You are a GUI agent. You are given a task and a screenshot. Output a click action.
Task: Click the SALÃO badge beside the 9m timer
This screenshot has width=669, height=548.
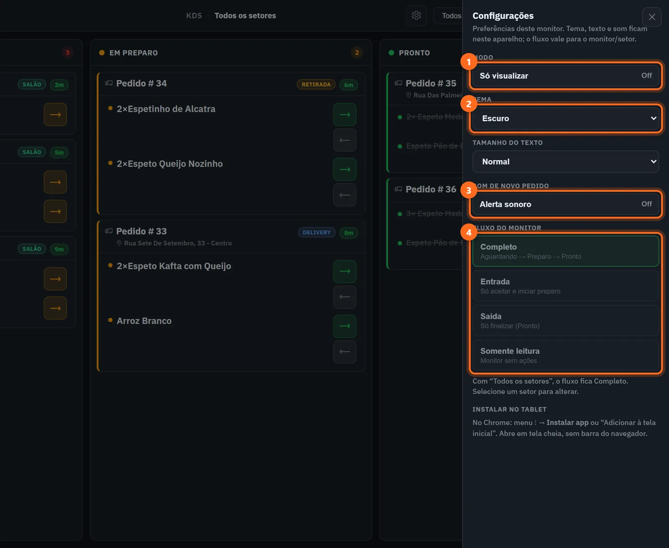pyautogui.click(x=32, y=249)
